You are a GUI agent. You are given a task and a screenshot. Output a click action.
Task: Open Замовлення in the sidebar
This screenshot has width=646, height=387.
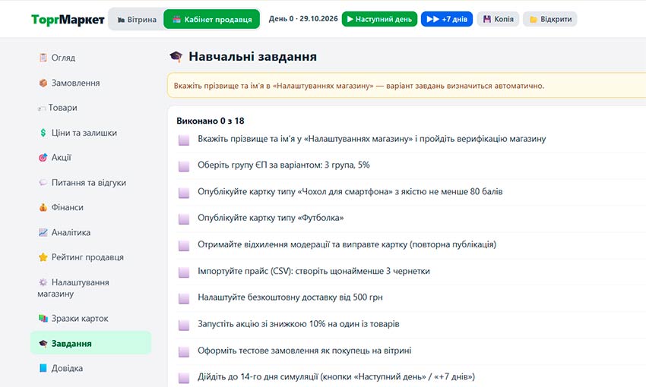(90, 83)
